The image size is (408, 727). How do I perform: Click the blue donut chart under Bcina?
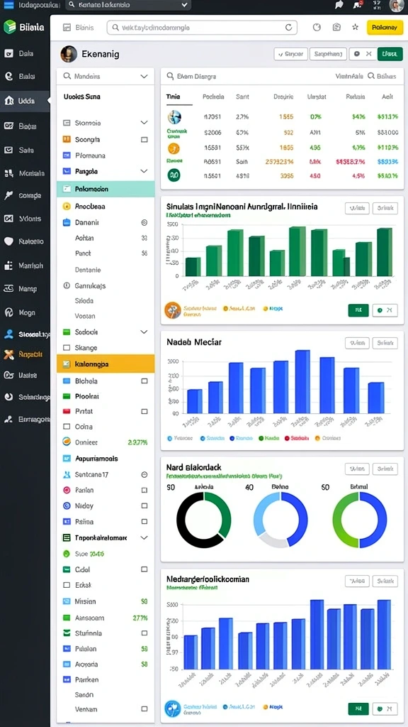(280, 520)
